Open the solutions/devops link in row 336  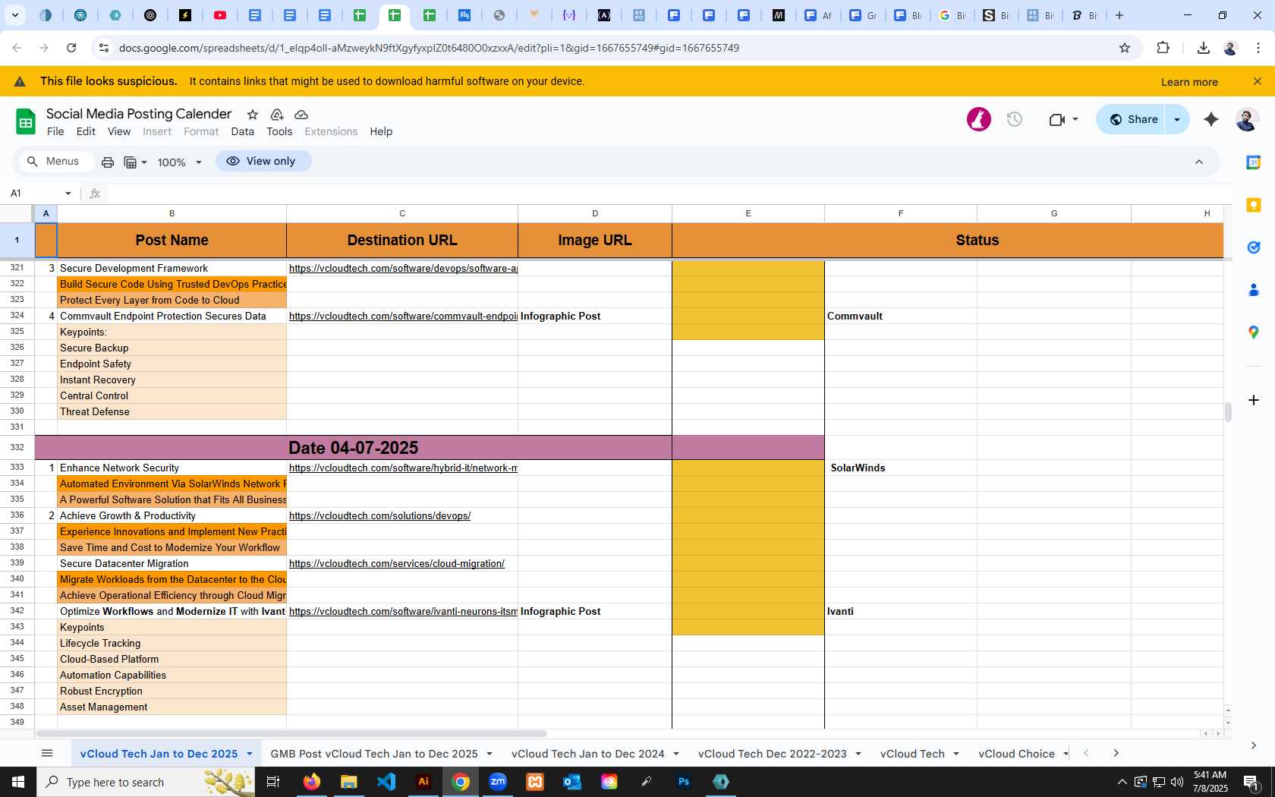tap(379, 516)
